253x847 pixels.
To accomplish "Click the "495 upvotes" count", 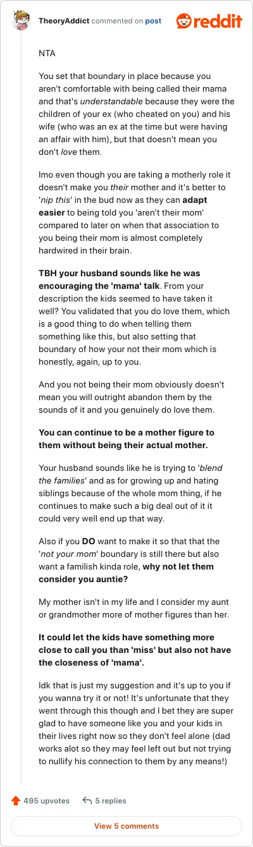I will coord(46,800).
